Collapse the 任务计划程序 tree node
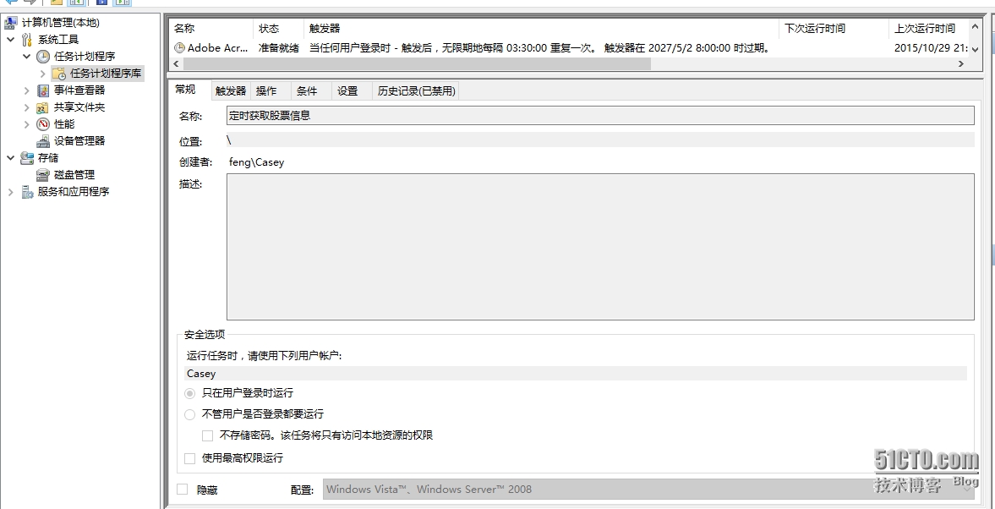Image resolution: width=995 pixels, height=509 pixels. click(x=27, y=57)
